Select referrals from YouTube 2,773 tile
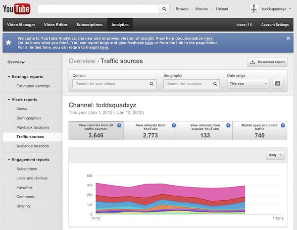This screenshot has height=230, width=297. tap(150, 131)
